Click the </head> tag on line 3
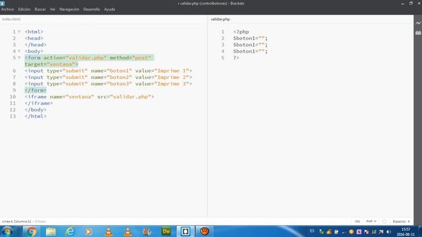This screenshot has width=422, height=237. [36, 45]
